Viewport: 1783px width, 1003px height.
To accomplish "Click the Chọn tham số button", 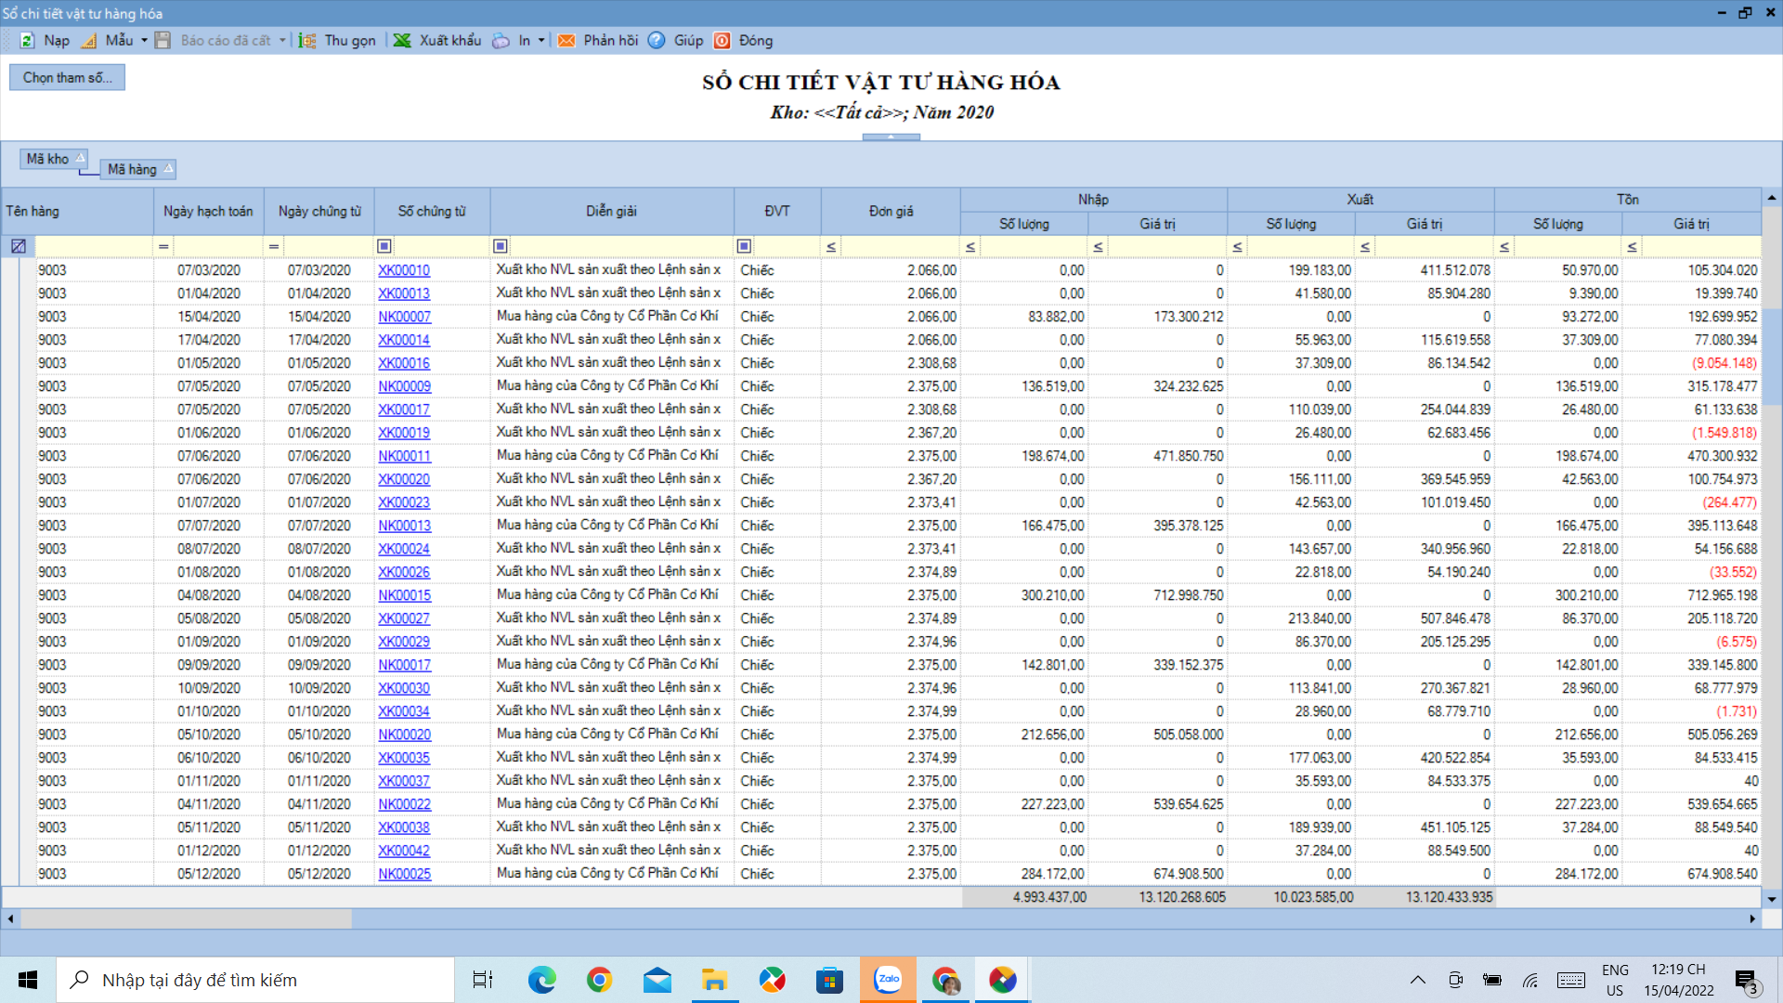I will coord(68,77).
